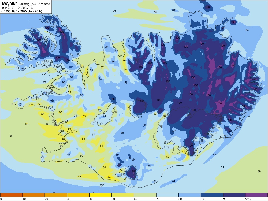Click the humidity value '97' in the northeast
Image resolution: width=268 pixels, height=201 pixels.
click(x=223, y=28)
